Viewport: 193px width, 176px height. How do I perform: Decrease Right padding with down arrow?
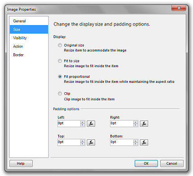(136, 125)
